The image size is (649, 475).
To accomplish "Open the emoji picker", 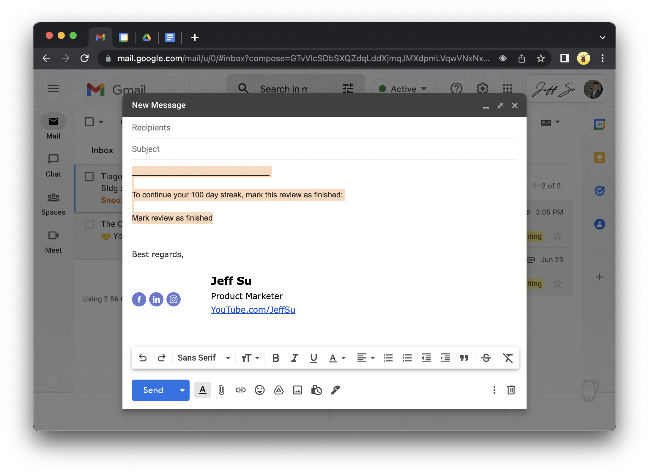I will tap(259, 390).
